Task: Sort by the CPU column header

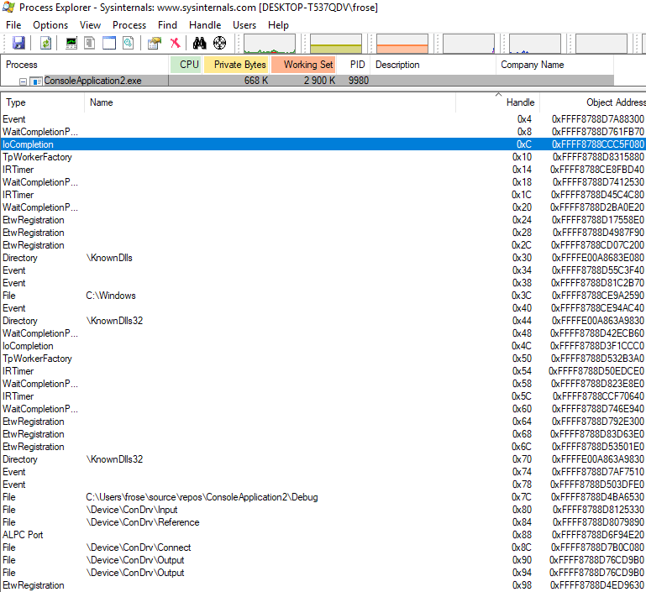Action: 186,65
